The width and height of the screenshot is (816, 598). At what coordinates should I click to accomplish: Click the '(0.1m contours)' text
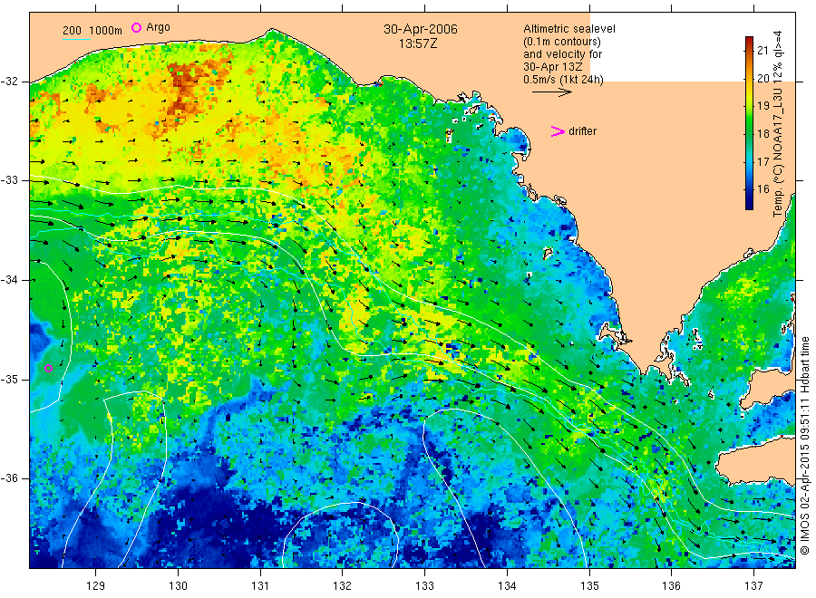coord(562,42)
